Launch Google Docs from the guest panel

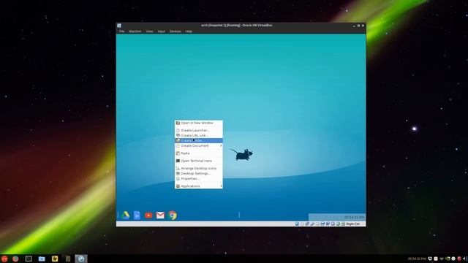(137, 215)
